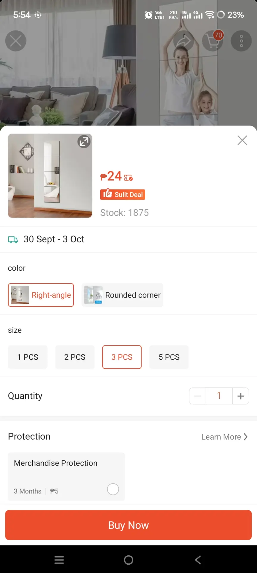Select Merchandise Protection radio circle
The width and height of the screenshot is (257, 573).
coord(113,489)
